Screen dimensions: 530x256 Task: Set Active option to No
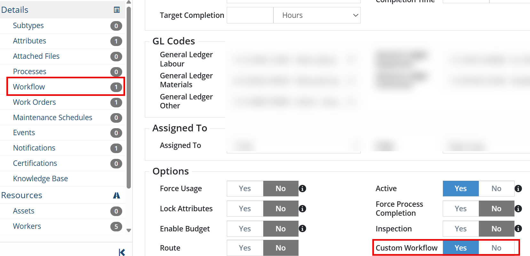click(496, 189)
